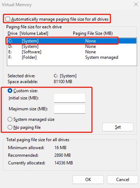Click the 81100 MB space available value
Viewport: 140px width, 188px height.
[x=63, y=82]
